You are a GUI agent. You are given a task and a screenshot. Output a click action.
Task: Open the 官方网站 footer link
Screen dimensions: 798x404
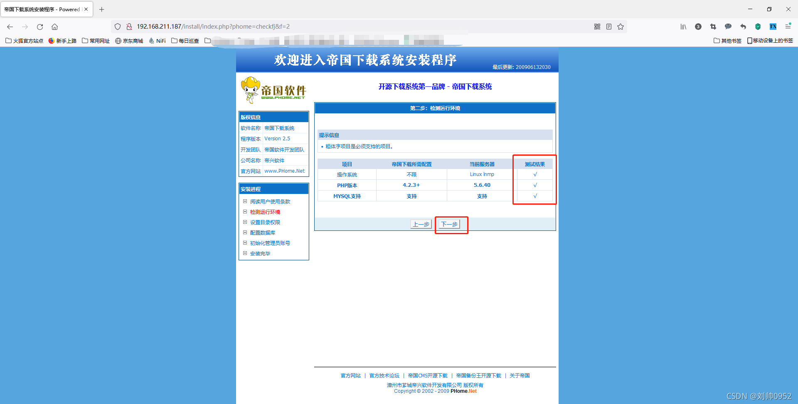[x=351, y=376]
